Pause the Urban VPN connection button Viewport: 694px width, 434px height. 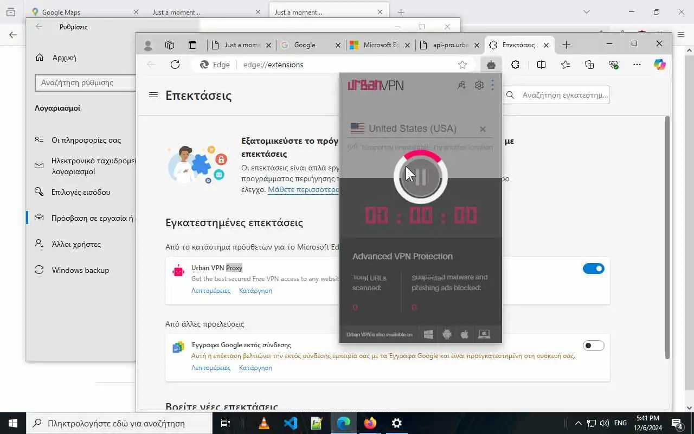click(x=420, y=177)
